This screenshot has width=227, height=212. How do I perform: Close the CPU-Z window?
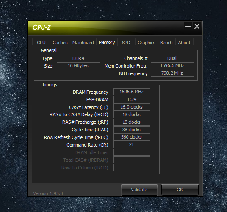click(197, 27)
